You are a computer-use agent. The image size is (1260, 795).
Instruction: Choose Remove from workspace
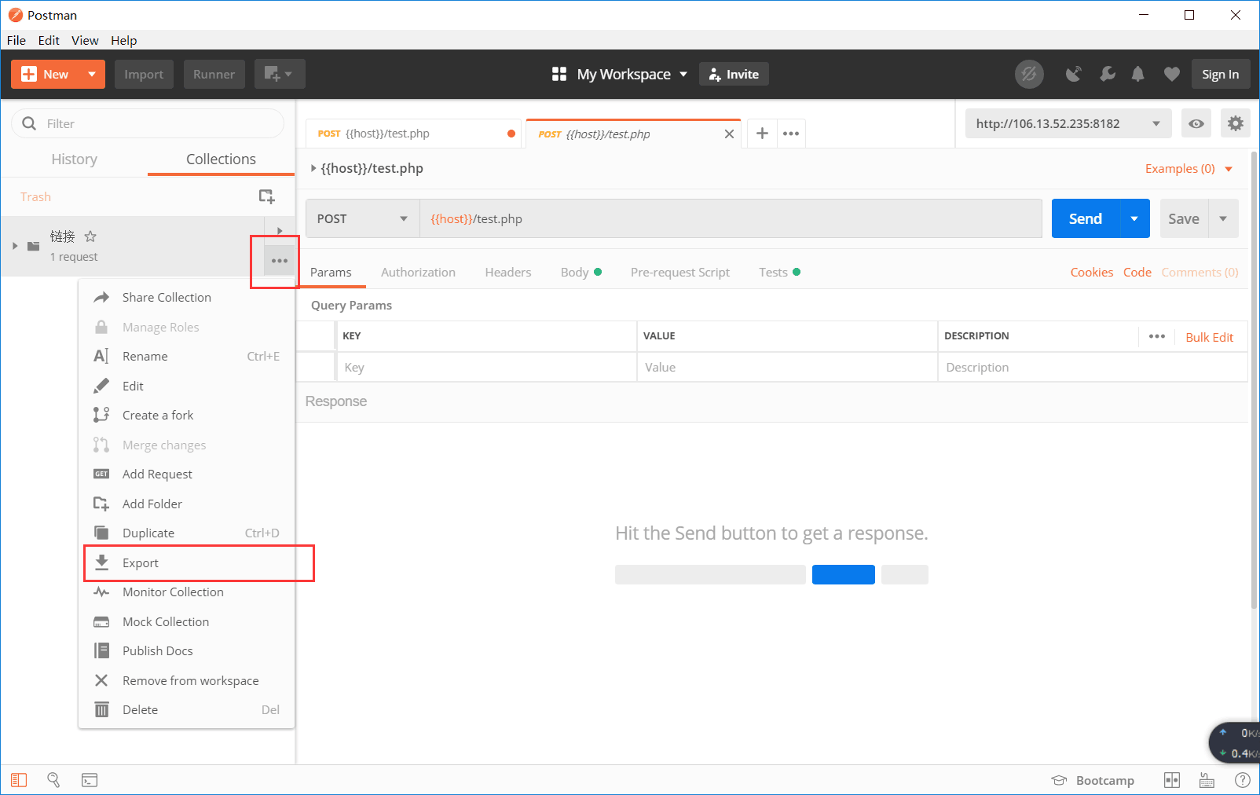(x=186, y=680)
